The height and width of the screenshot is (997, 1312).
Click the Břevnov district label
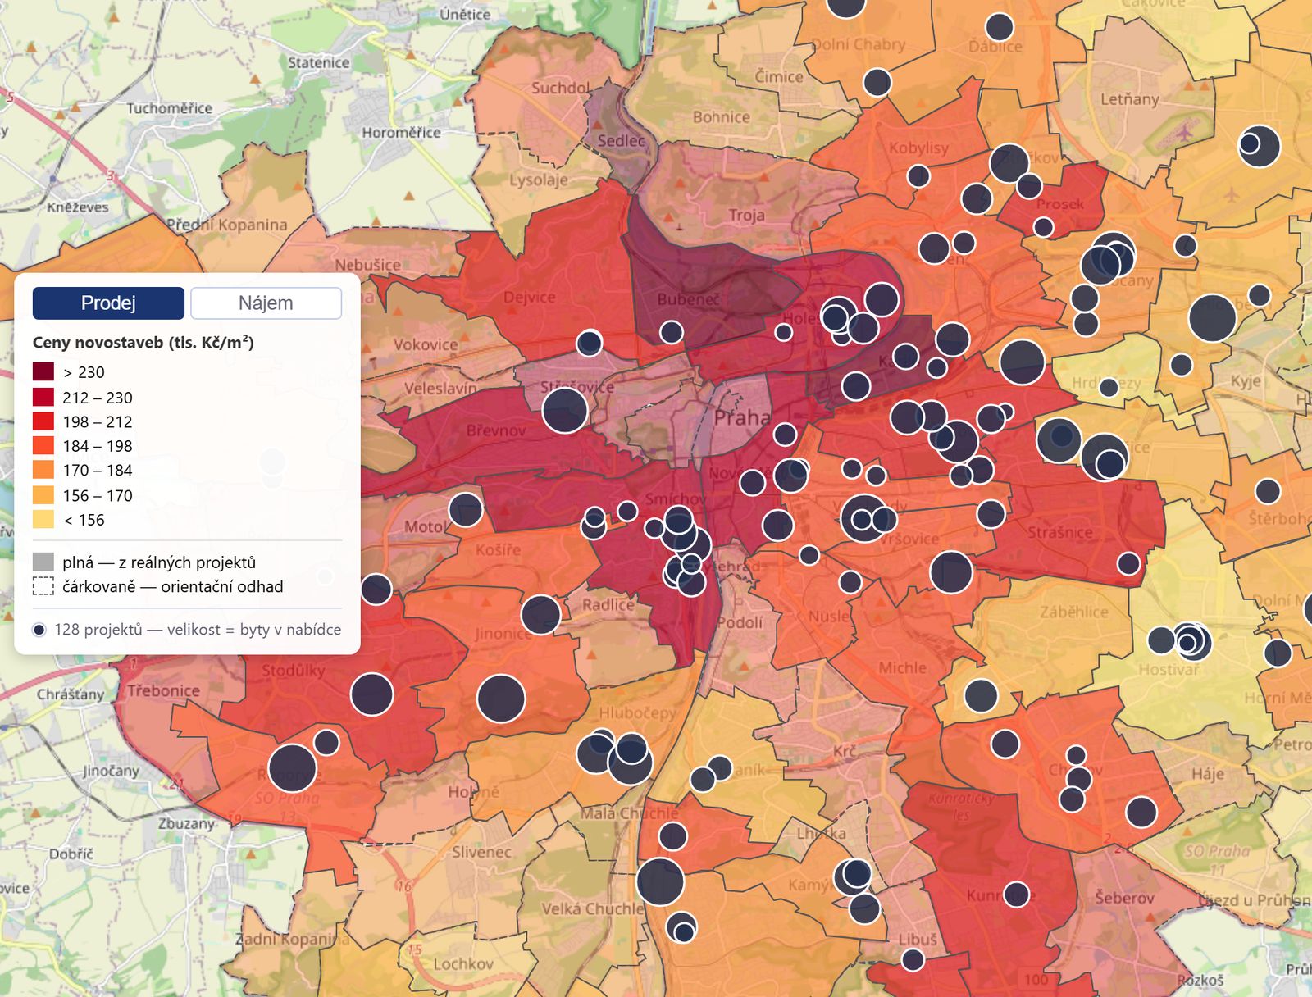[x=496, y=430]
